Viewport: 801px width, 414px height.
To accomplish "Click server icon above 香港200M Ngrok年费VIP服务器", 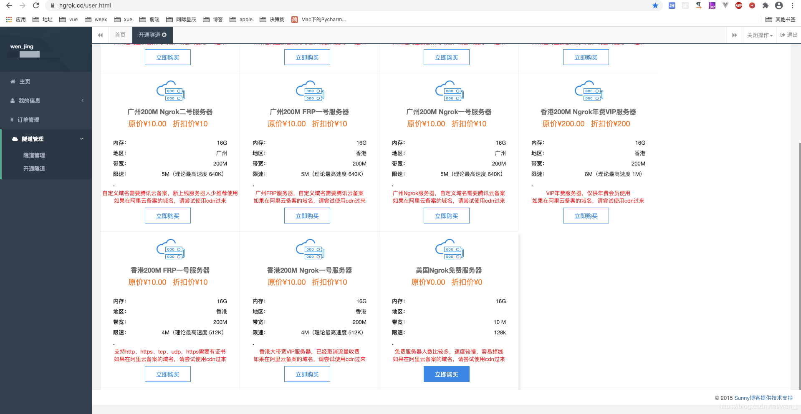I will point(589,91).
